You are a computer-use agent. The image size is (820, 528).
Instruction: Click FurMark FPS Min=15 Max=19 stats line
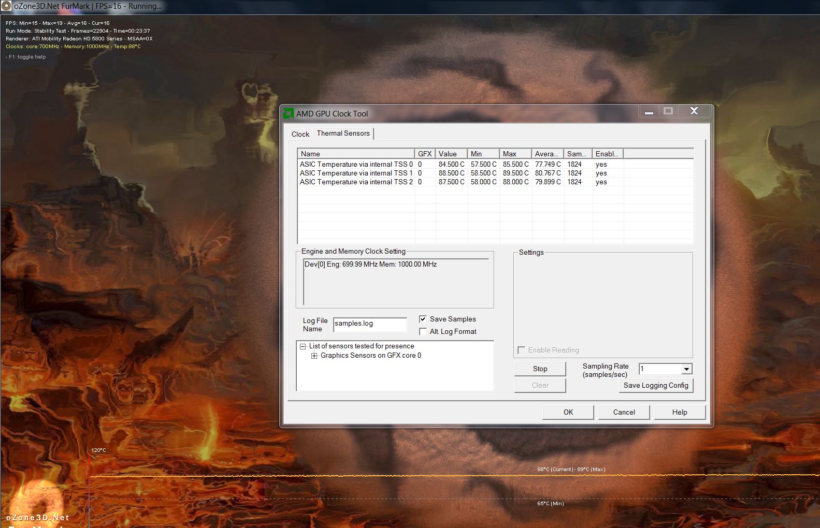[x=57, y=23]
